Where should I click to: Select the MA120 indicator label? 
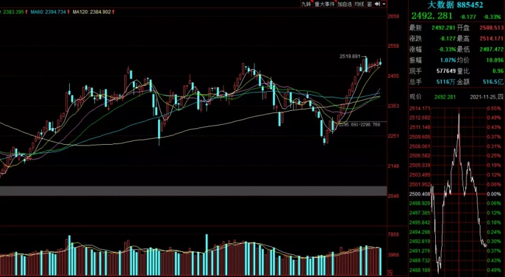coord(92,12)
